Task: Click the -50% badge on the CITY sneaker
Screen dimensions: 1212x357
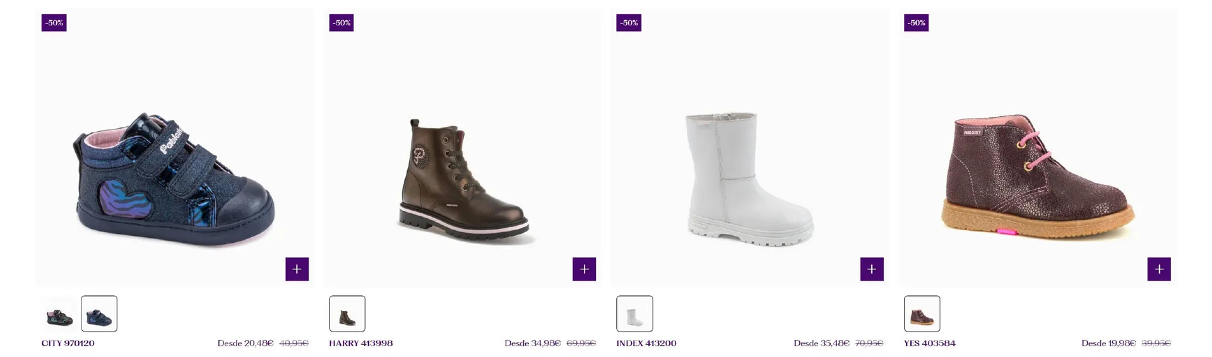Action: [54, 23]
